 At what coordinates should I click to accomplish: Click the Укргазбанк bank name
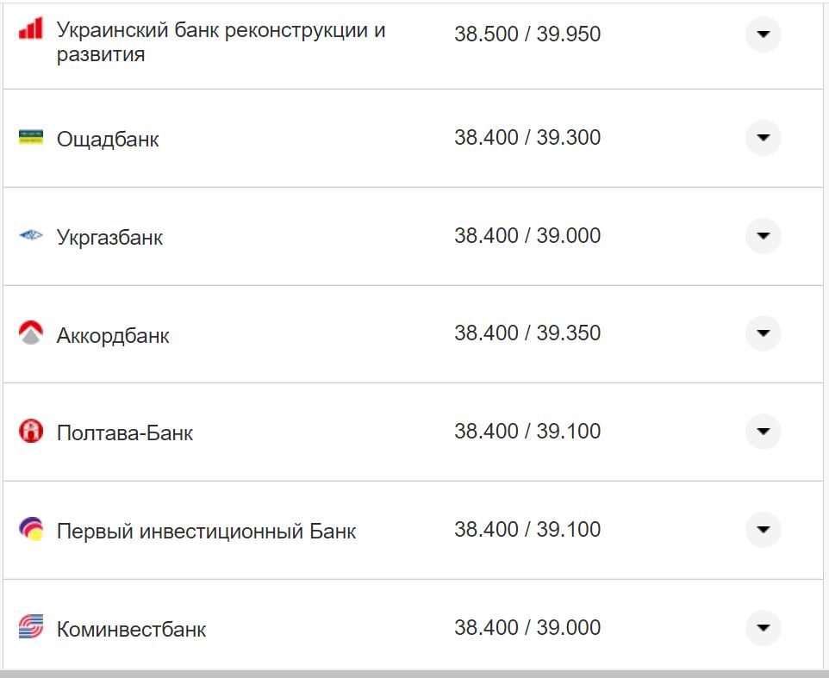pyautogui.click(x=109, y=237)
